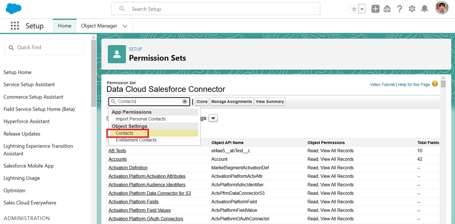Focus the Search Setup field

pyautogui.click(x=215, y=9)
